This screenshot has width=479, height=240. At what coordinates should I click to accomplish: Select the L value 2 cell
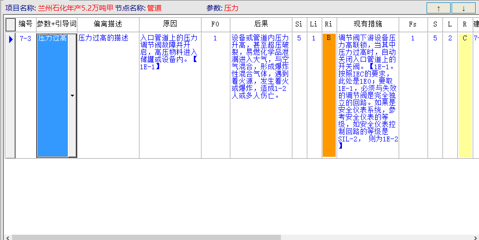coord(450,95)
